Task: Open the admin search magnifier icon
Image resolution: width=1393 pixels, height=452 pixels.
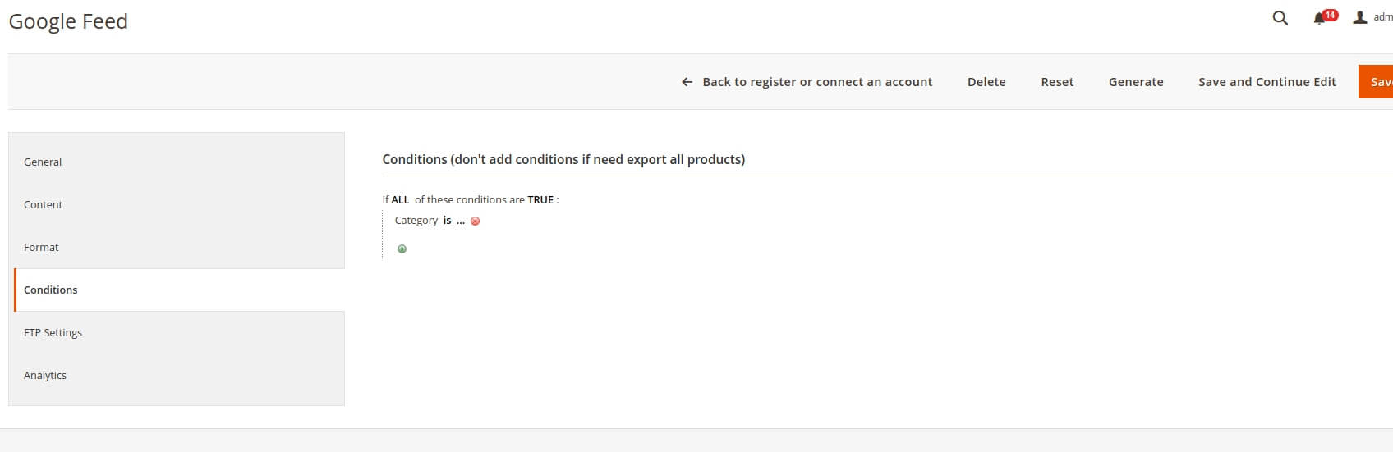Action: (1280, 18)
